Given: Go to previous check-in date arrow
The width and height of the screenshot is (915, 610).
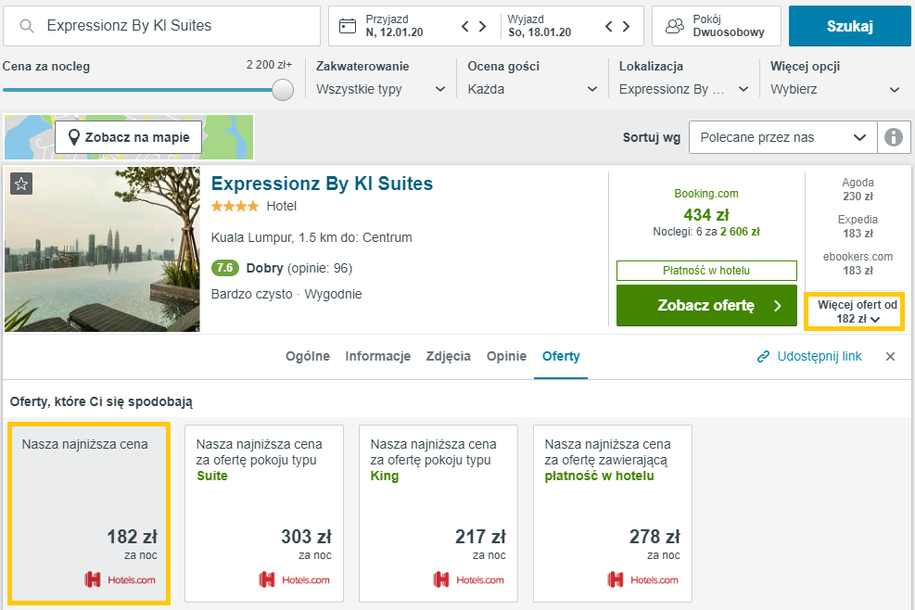Looking at the screenshot, I should [x=465, y=26].
